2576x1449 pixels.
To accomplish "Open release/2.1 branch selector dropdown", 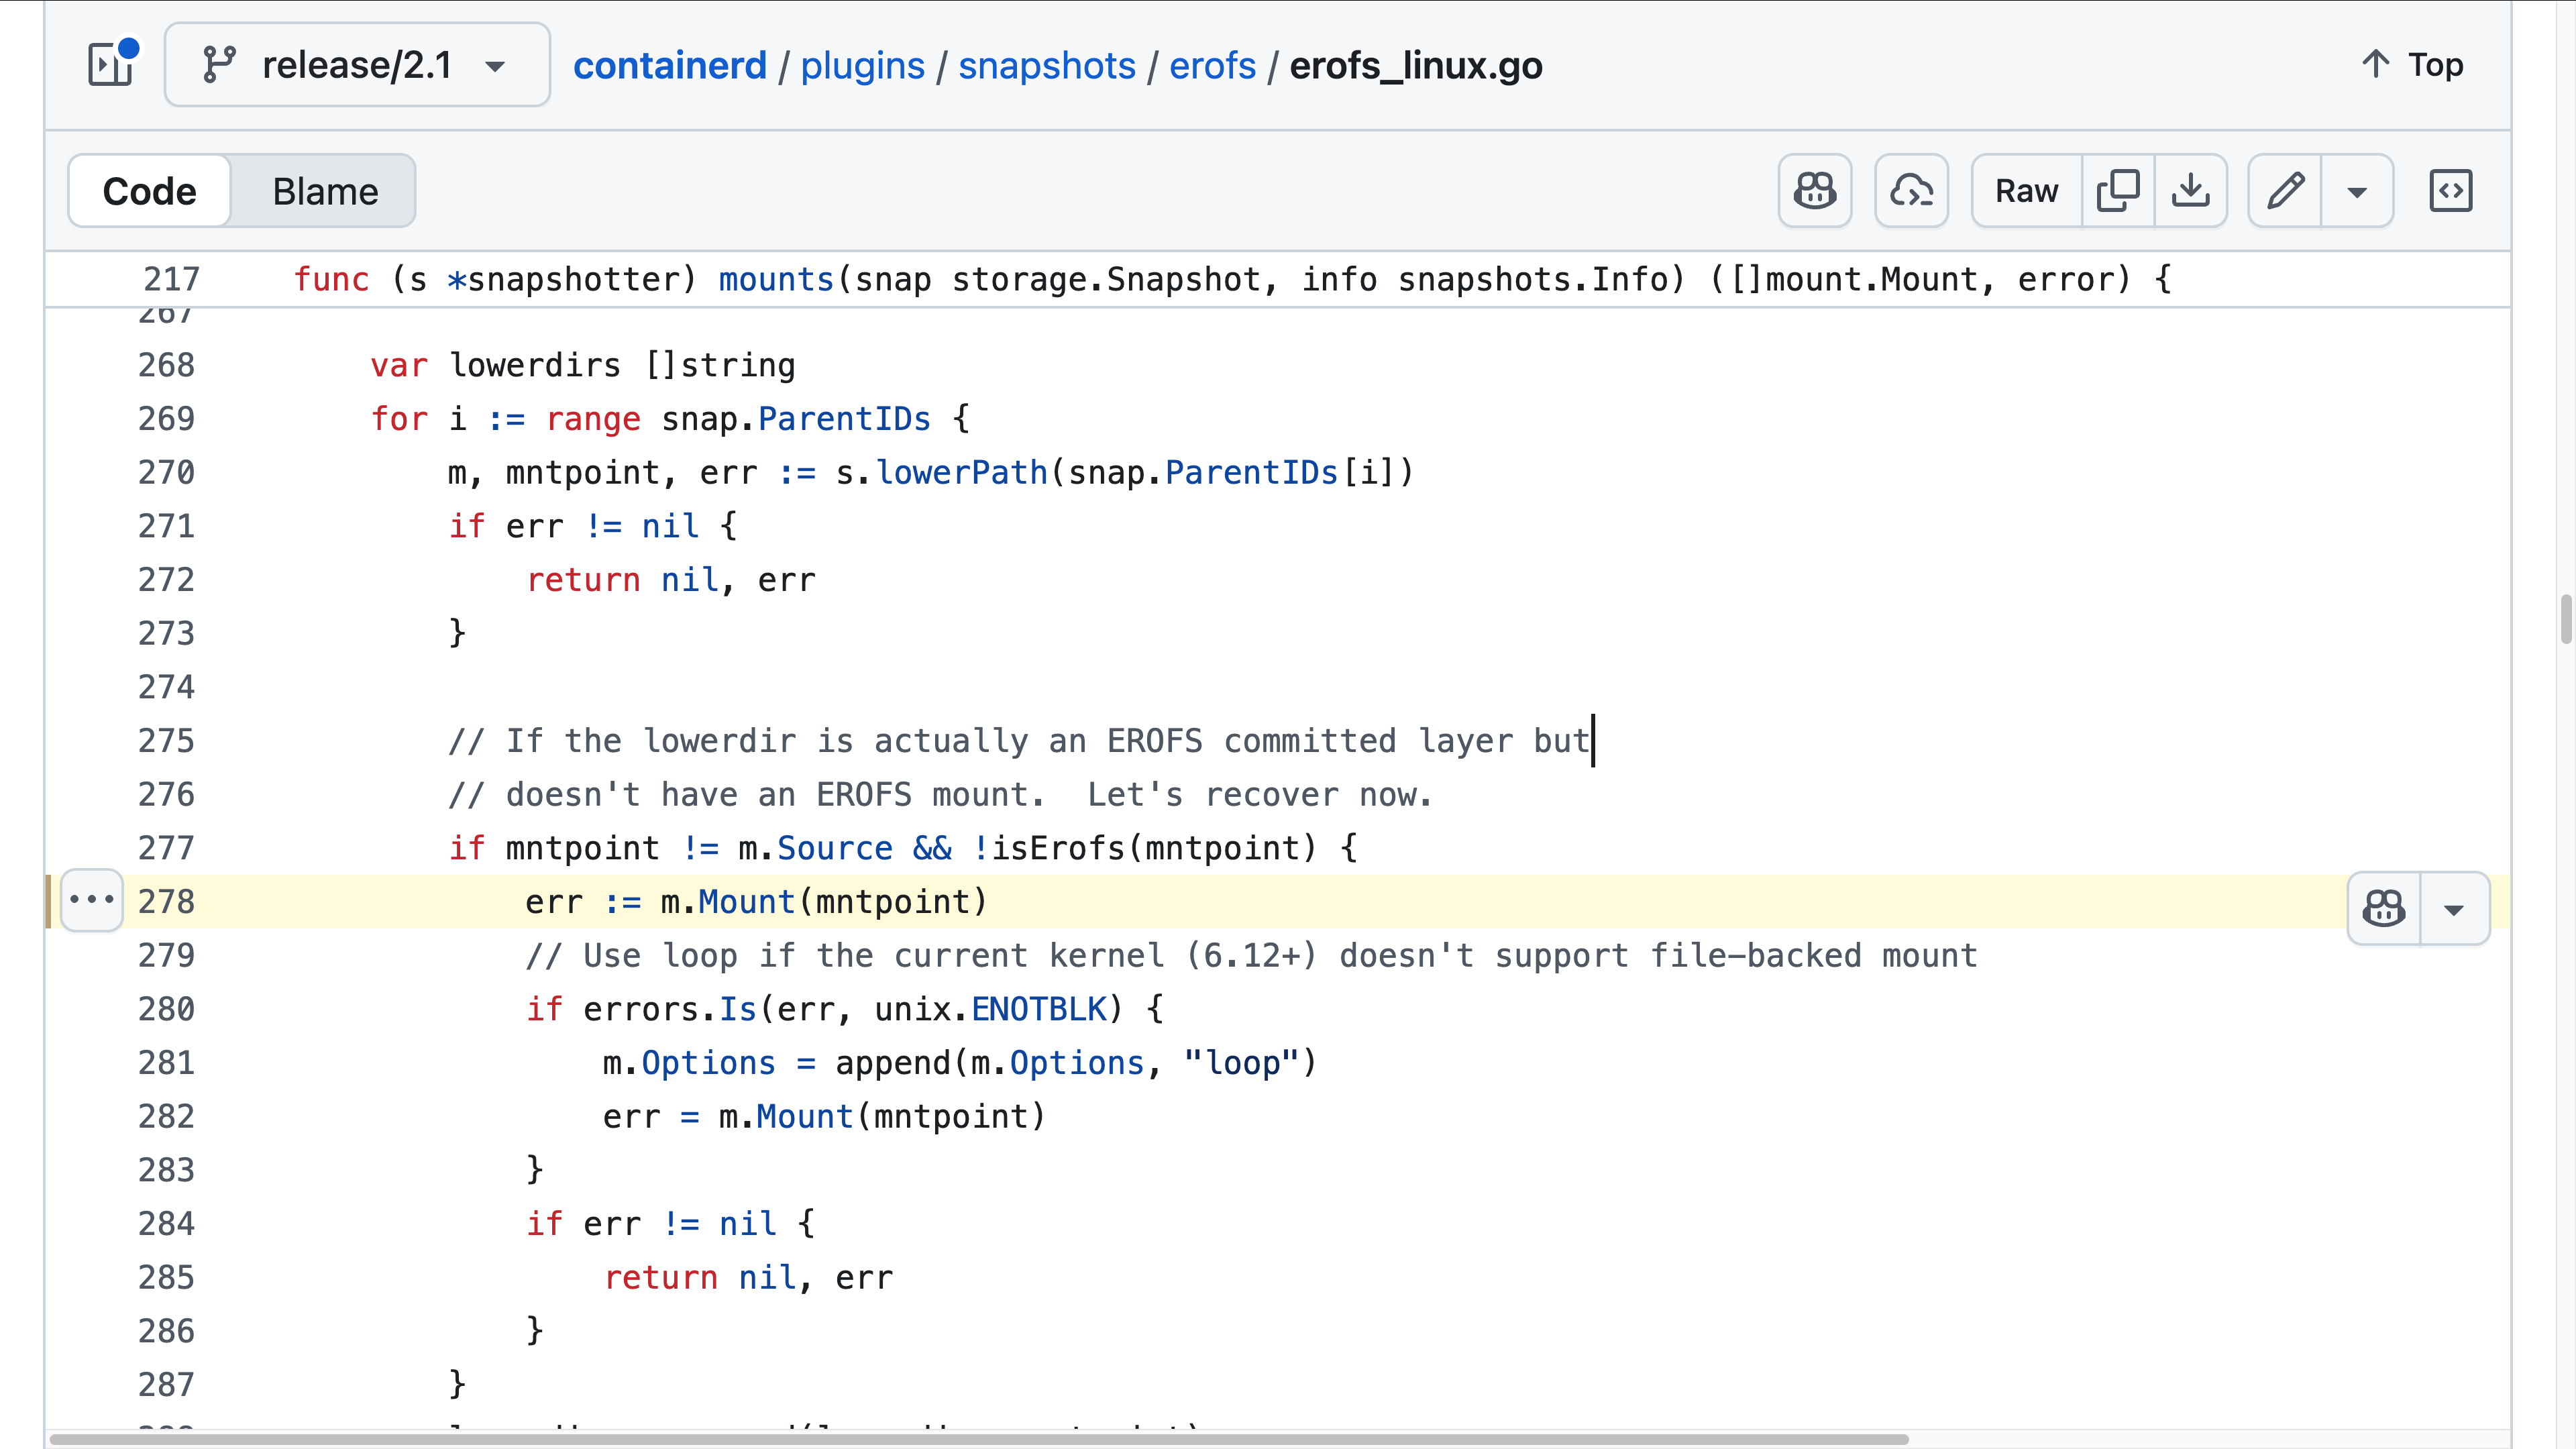I will (x=357, y=65).
